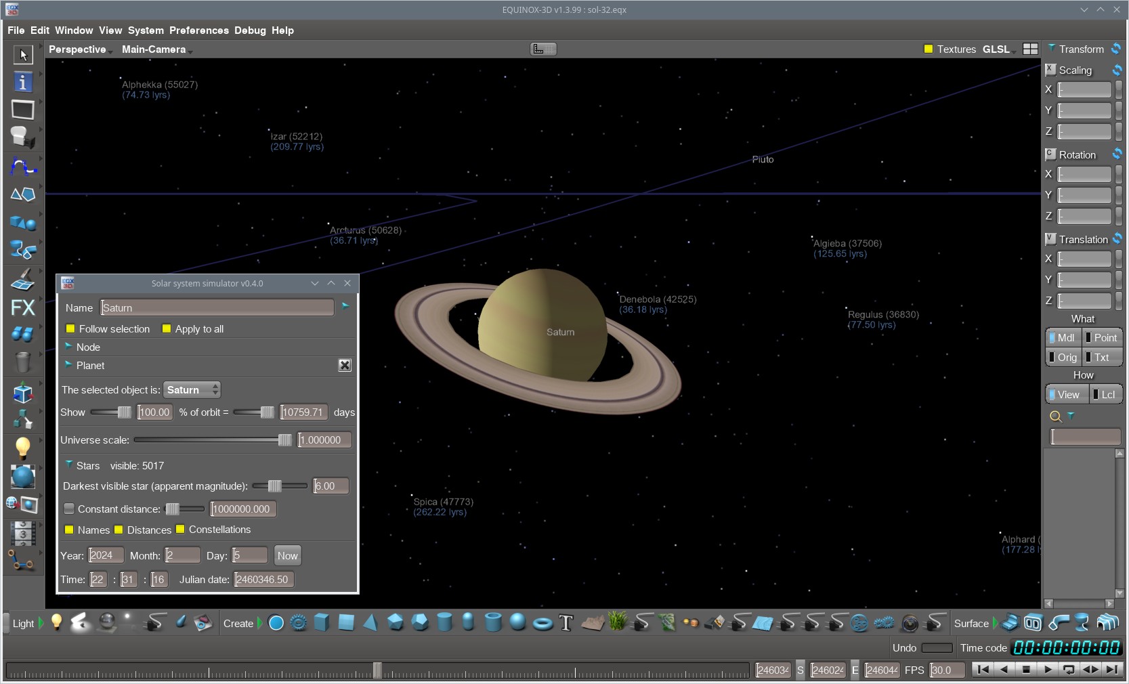Create a cylinder primitive
Image resolution: width=1129 pixels, height=684 pixels.
(x=444, y=622)
